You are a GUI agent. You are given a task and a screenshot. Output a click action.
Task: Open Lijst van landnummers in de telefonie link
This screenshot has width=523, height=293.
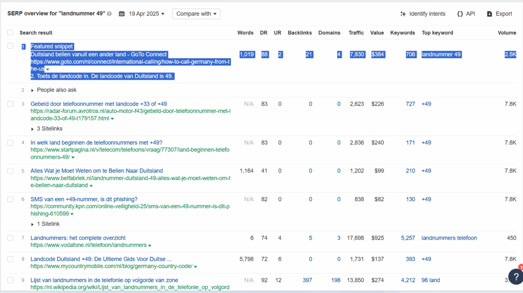(104, 280)
